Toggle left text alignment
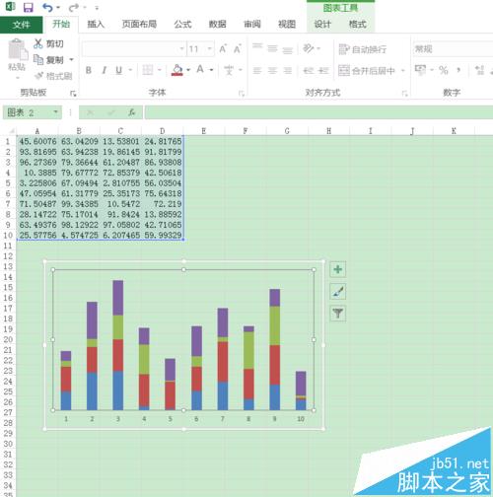Viewport: 493px width, 497px height. click(257, 70)
